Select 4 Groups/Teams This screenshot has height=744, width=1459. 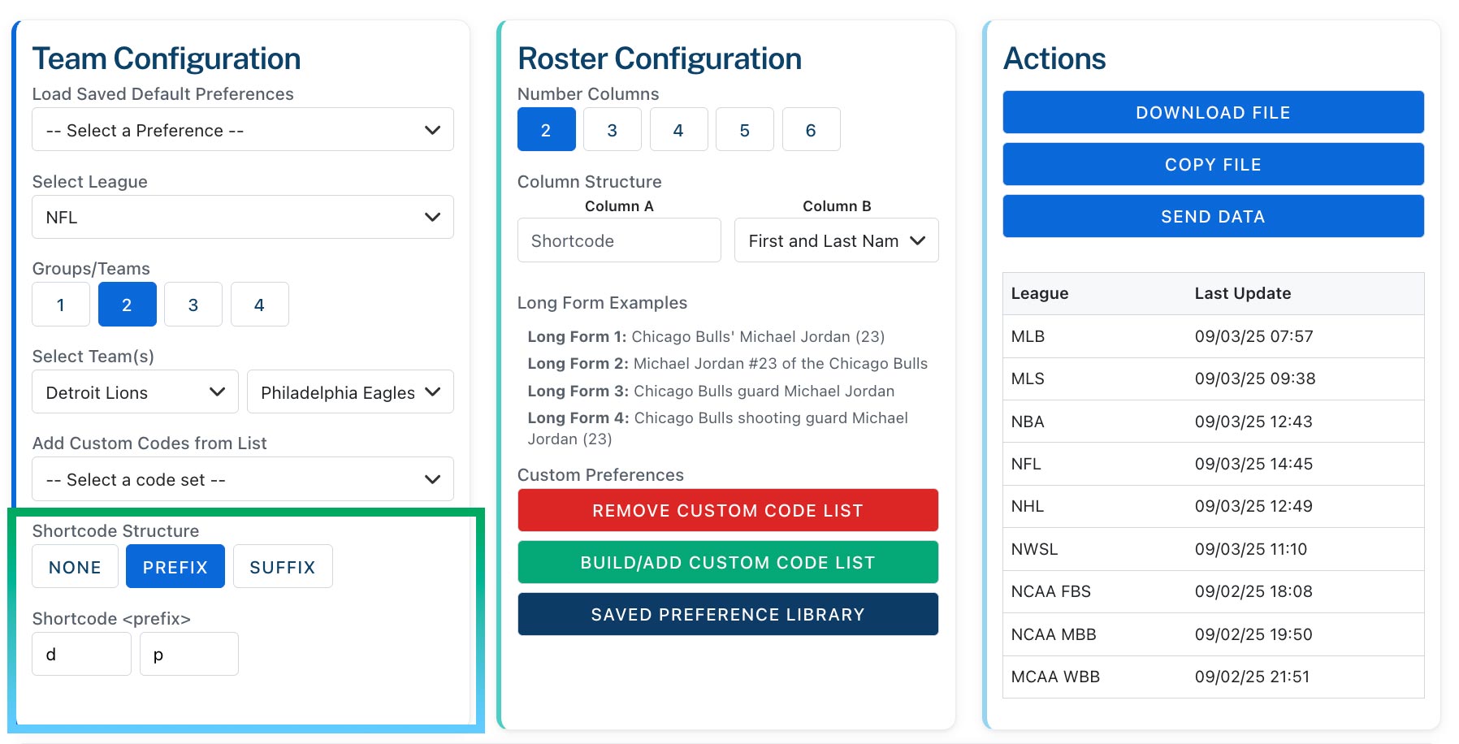coord(259,304)
